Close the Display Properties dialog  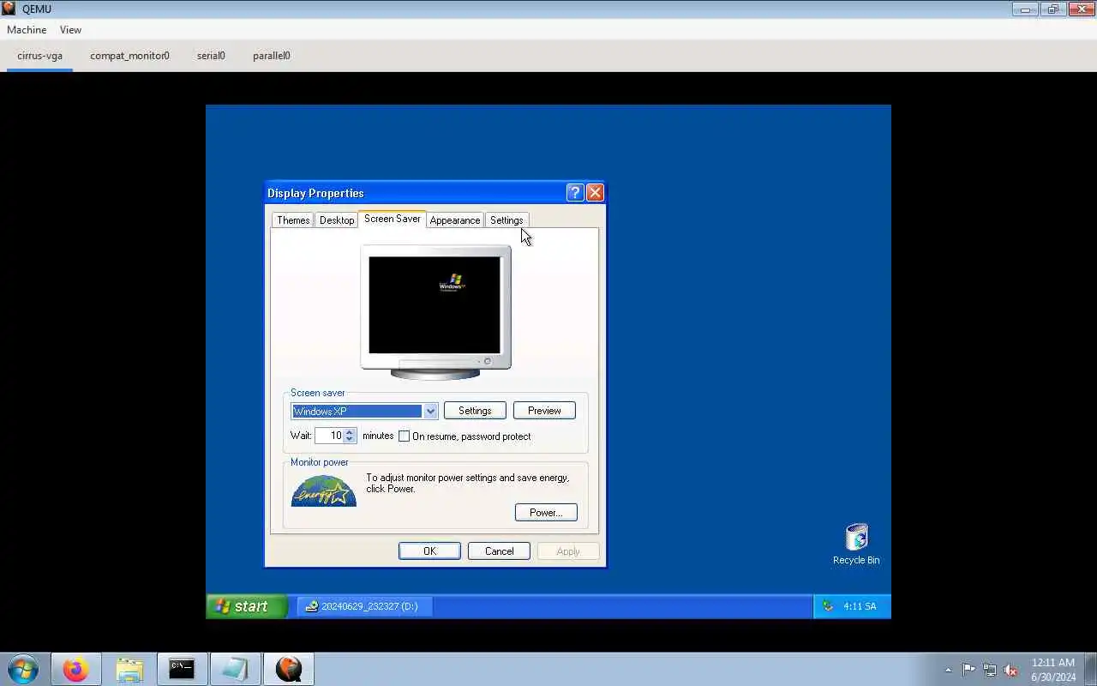[x=595, y=193]
